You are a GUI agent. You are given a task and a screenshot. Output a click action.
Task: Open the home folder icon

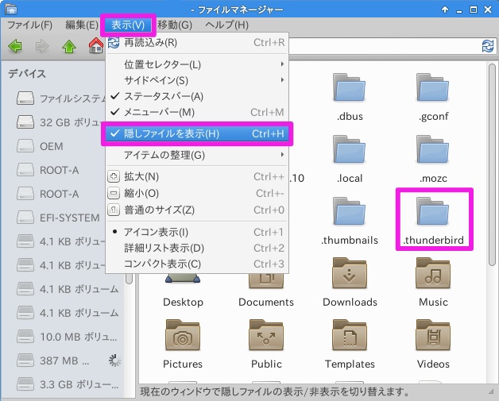click(96, 46)
